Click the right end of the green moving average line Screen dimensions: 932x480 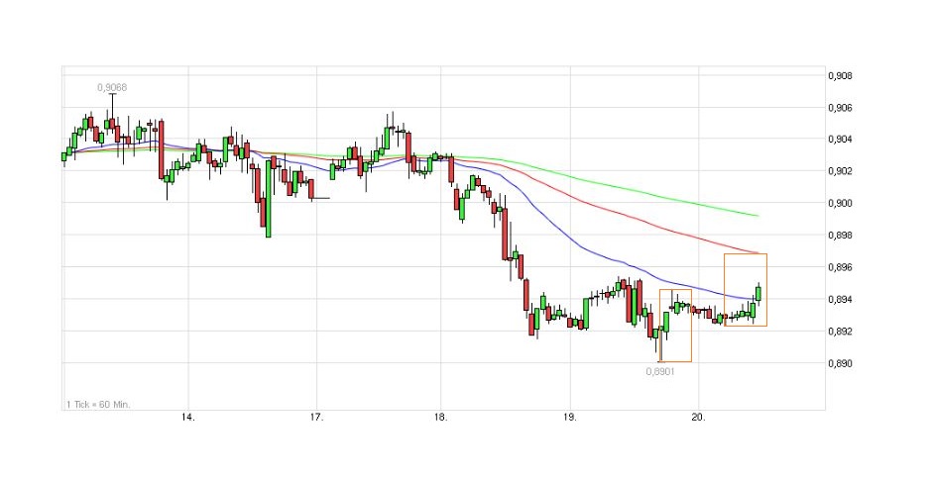pyautogui.click(x=757, y=215)
